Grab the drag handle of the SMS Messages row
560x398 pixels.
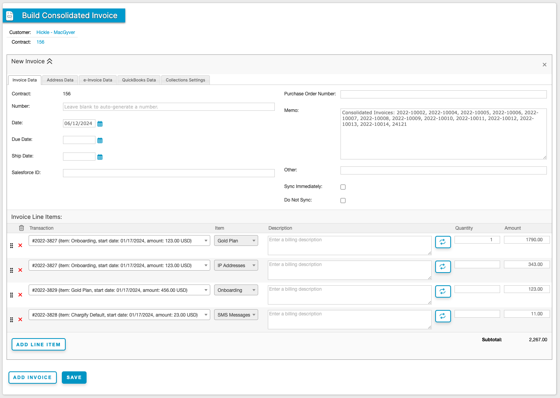coord(12,320)
